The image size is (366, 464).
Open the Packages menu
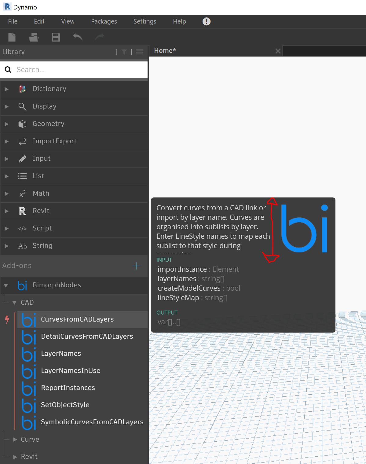point(104,21)
